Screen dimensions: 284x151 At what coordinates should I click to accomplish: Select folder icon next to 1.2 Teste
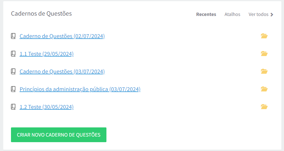pyautogui.click(x=264, y=107)
